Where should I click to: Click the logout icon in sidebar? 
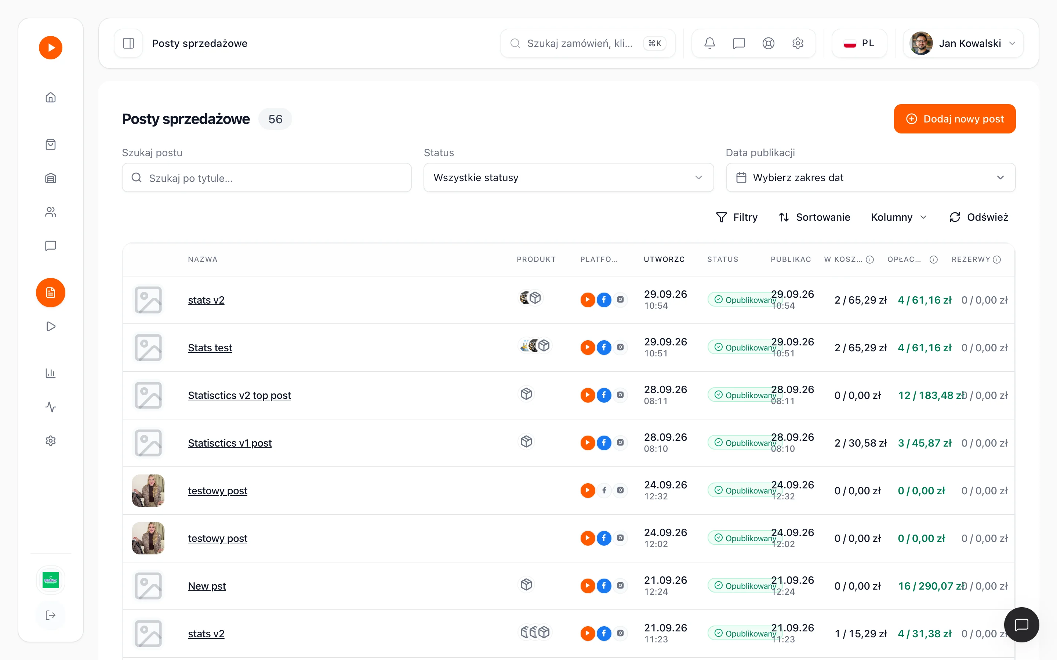(51, 615)
